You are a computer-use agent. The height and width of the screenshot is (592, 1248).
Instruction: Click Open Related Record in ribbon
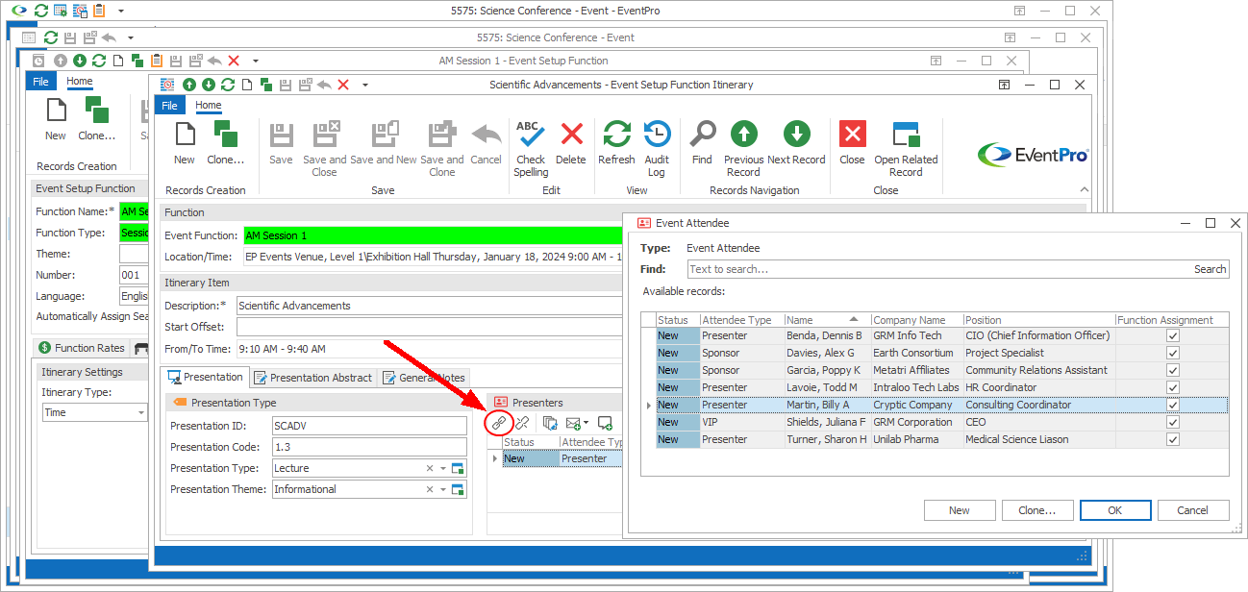(906, 149)
